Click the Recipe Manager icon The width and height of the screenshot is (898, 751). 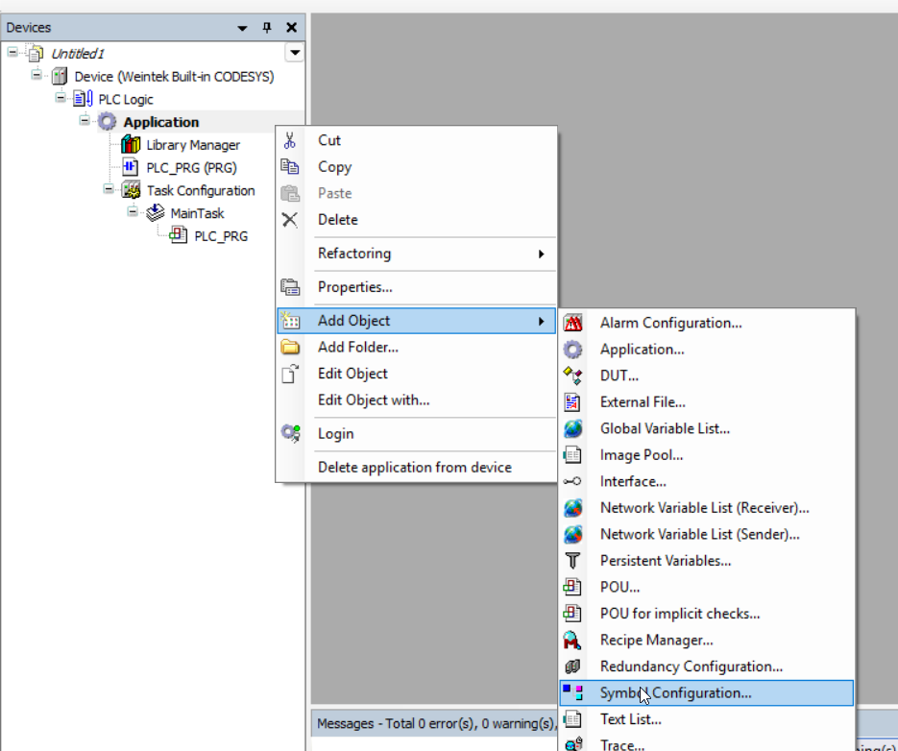(573, 641)
